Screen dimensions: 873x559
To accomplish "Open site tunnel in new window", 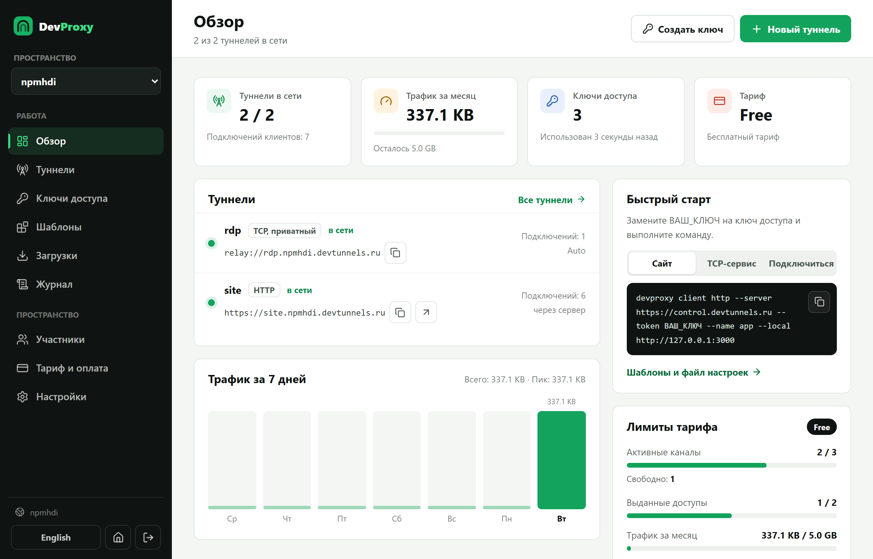I will [426, 312].
